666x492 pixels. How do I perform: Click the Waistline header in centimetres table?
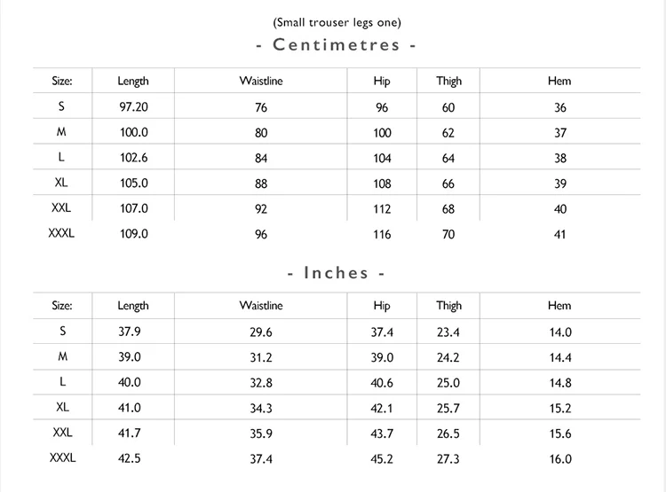pos(261,81)
